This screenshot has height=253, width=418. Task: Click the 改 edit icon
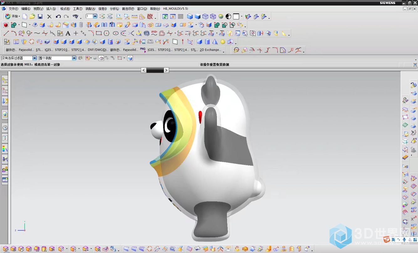coord(150,17)
